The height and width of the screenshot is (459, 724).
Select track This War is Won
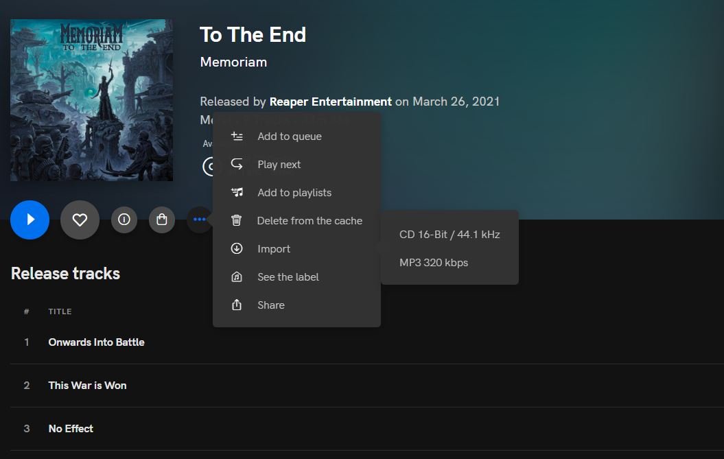coord(87,386)
